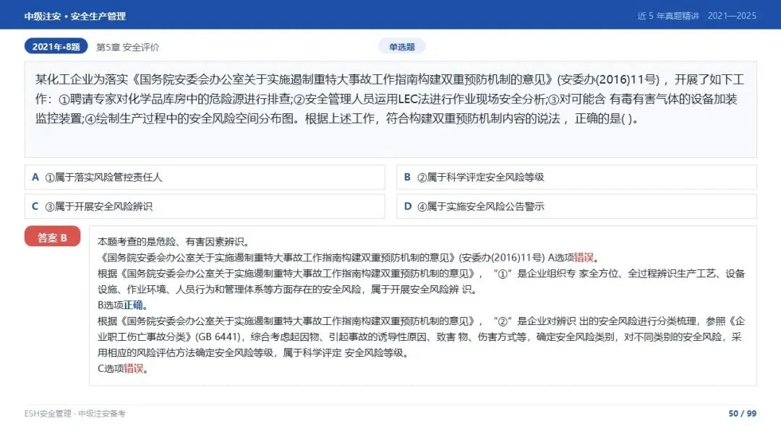Click the header title 中级注安·安全生产管理
Viewport: 781px width, 439px height.
pyautogui.click(x=74, y=16)
